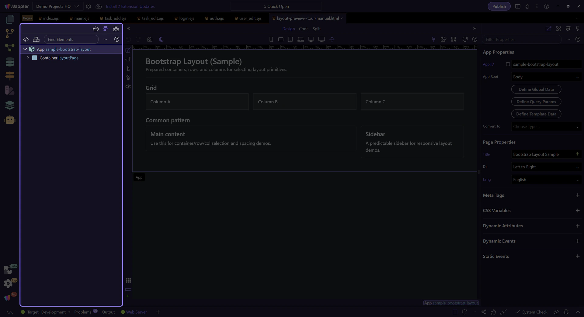Click the AI assistant robot icon in sidebar
584x317 pixels.
pyautogui.click(x=10, y=120)
